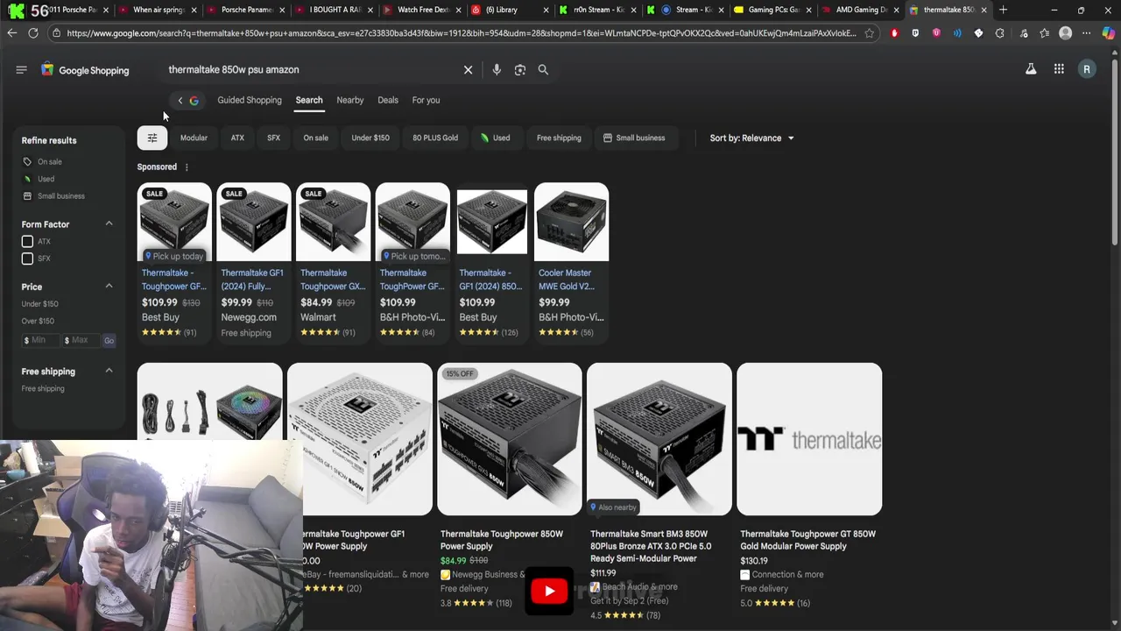This screenshot has width=1121, height=631.
Task: Open the For you tab
Action: click(426, 100)
